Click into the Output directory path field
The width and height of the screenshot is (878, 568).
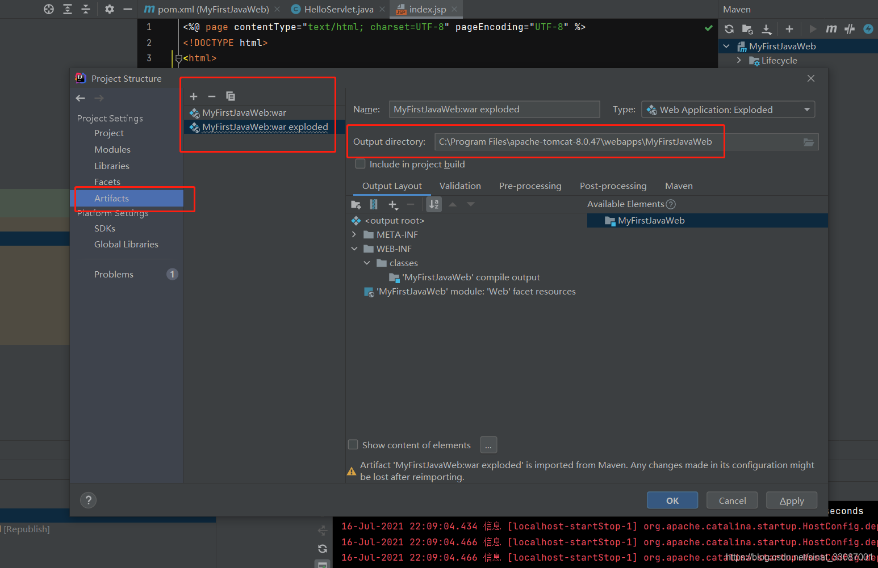click(x=618, y=142)
